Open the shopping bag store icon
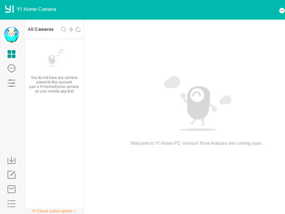 pyautogui.click(x=11, y=189)
